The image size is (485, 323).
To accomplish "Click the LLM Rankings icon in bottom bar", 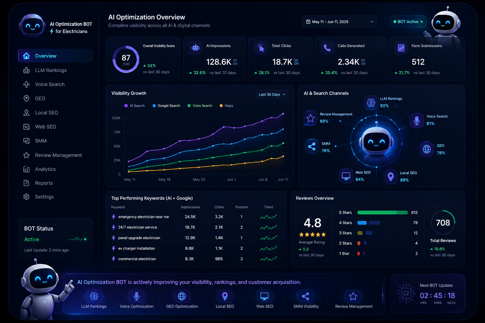I will point(94,296).
